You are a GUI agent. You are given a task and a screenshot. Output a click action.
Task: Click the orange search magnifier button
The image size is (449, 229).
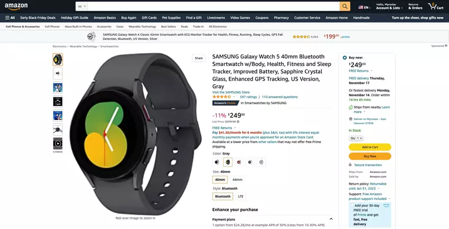[345, 6]
